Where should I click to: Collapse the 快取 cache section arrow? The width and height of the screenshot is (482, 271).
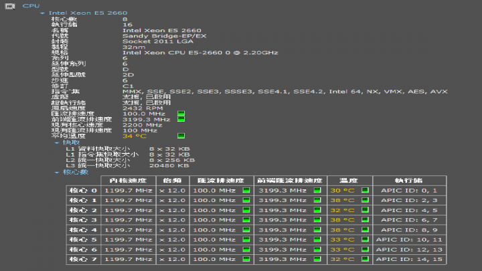(x=56, y=143)
